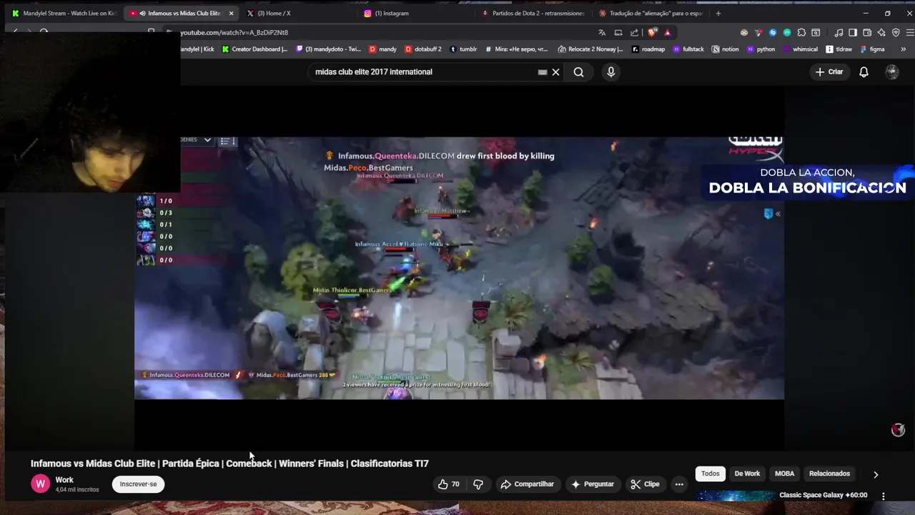Open the music note media control icon
The height and width of the screenshot is (515, 915).
coord(839,32)
